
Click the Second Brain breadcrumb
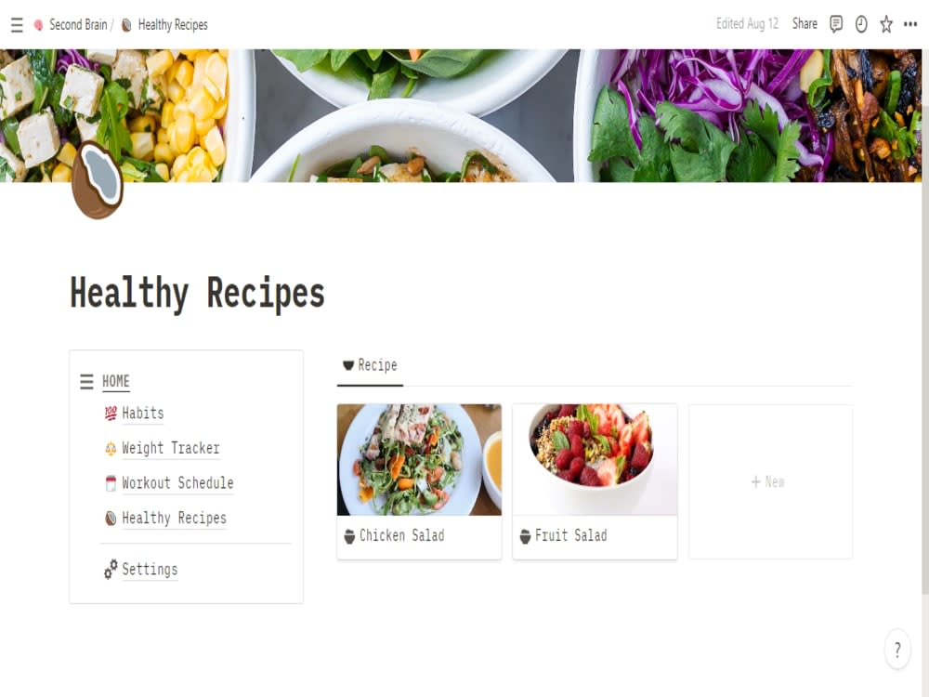click(72, 25)
